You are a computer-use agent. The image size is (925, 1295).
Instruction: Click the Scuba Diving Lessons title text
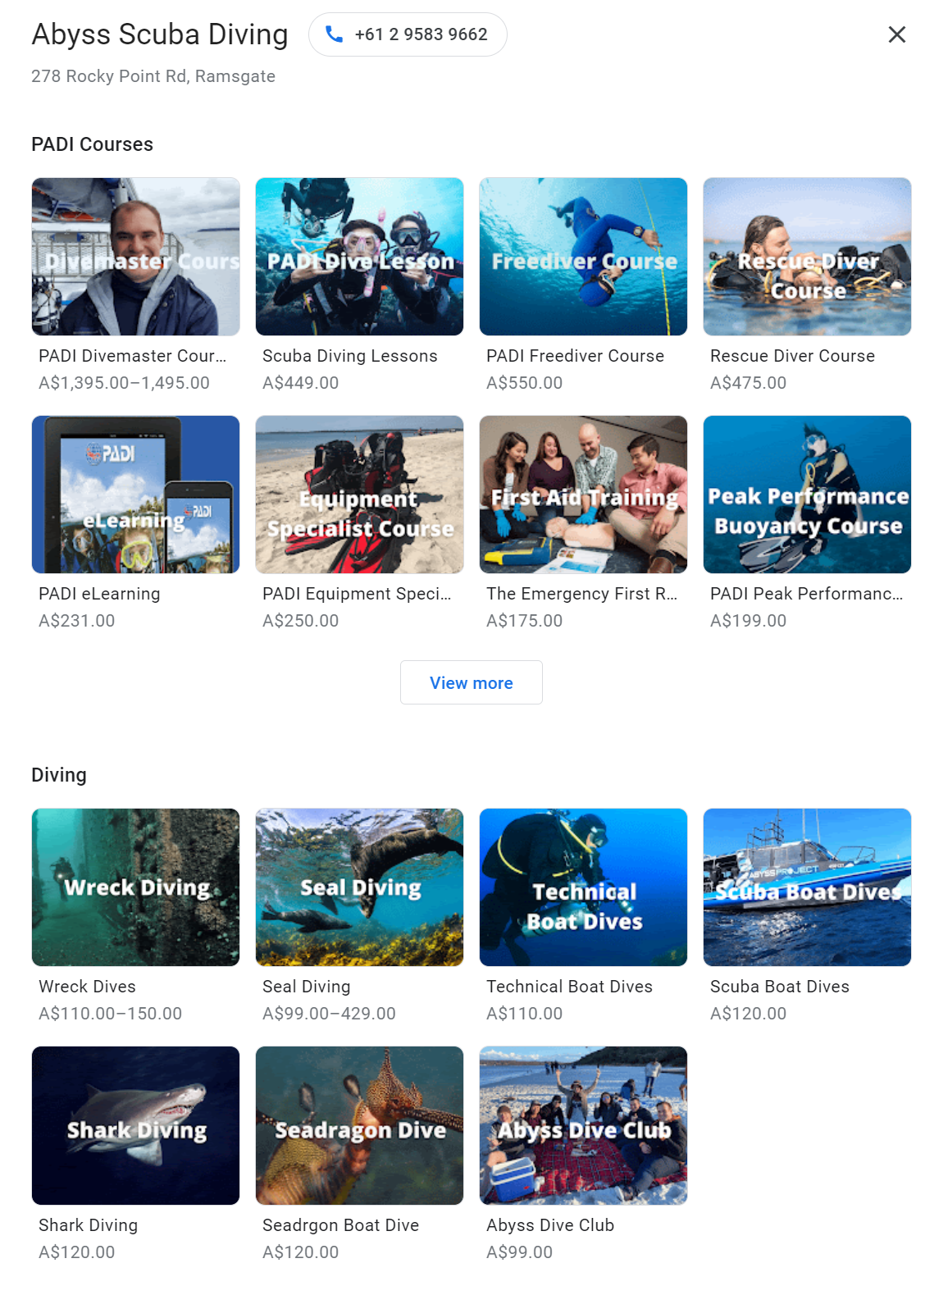349,356
